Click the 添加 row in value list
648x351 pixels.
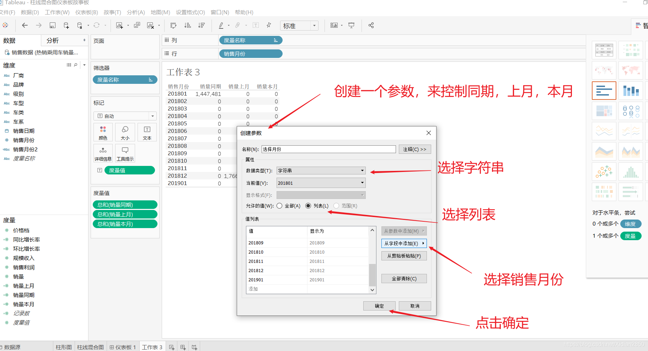click(x=307, y=289)
